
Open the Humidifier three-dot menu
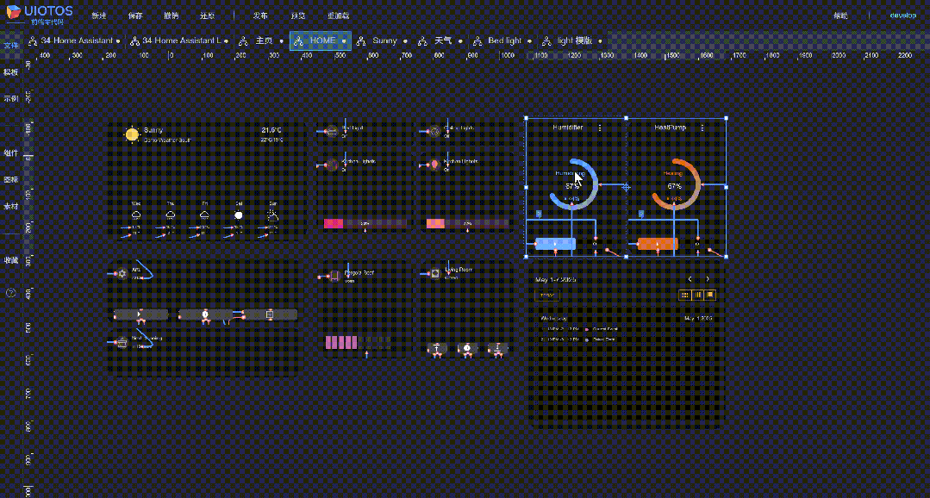(x=600, y=128)
